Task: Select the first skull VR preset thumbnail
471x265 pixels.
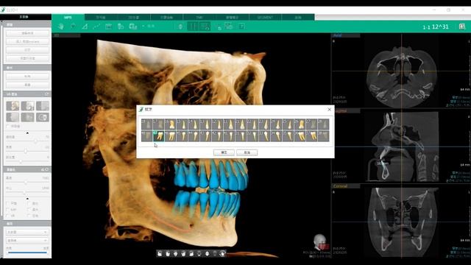Action: tap(13, 106)
